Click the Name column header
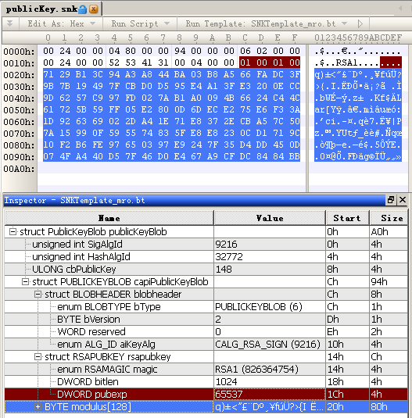Viewport: 412px width, 418px height. click(x=109, y=218)
